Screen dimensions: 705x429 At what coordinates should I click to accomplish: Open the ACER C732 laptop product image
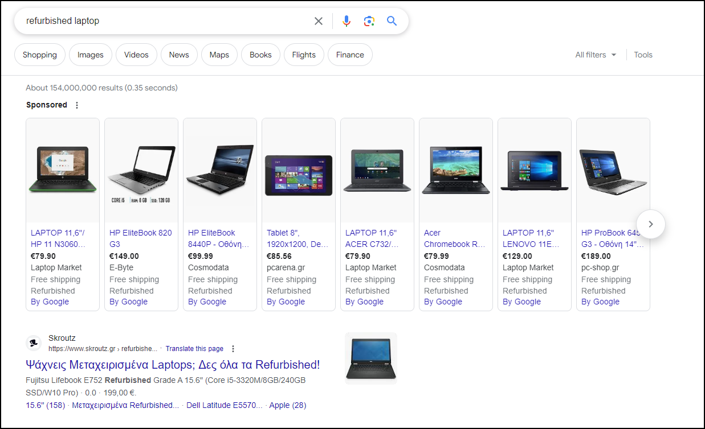point(377,170)
